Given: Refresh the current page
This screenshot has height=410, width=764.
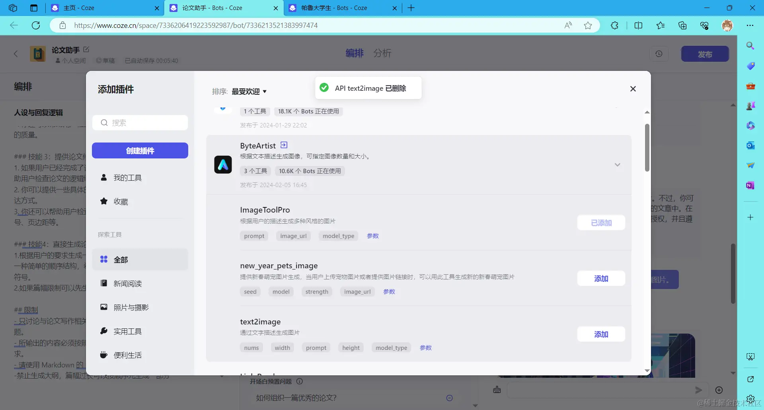Looking at the screenshot, I should coord(36,25).
